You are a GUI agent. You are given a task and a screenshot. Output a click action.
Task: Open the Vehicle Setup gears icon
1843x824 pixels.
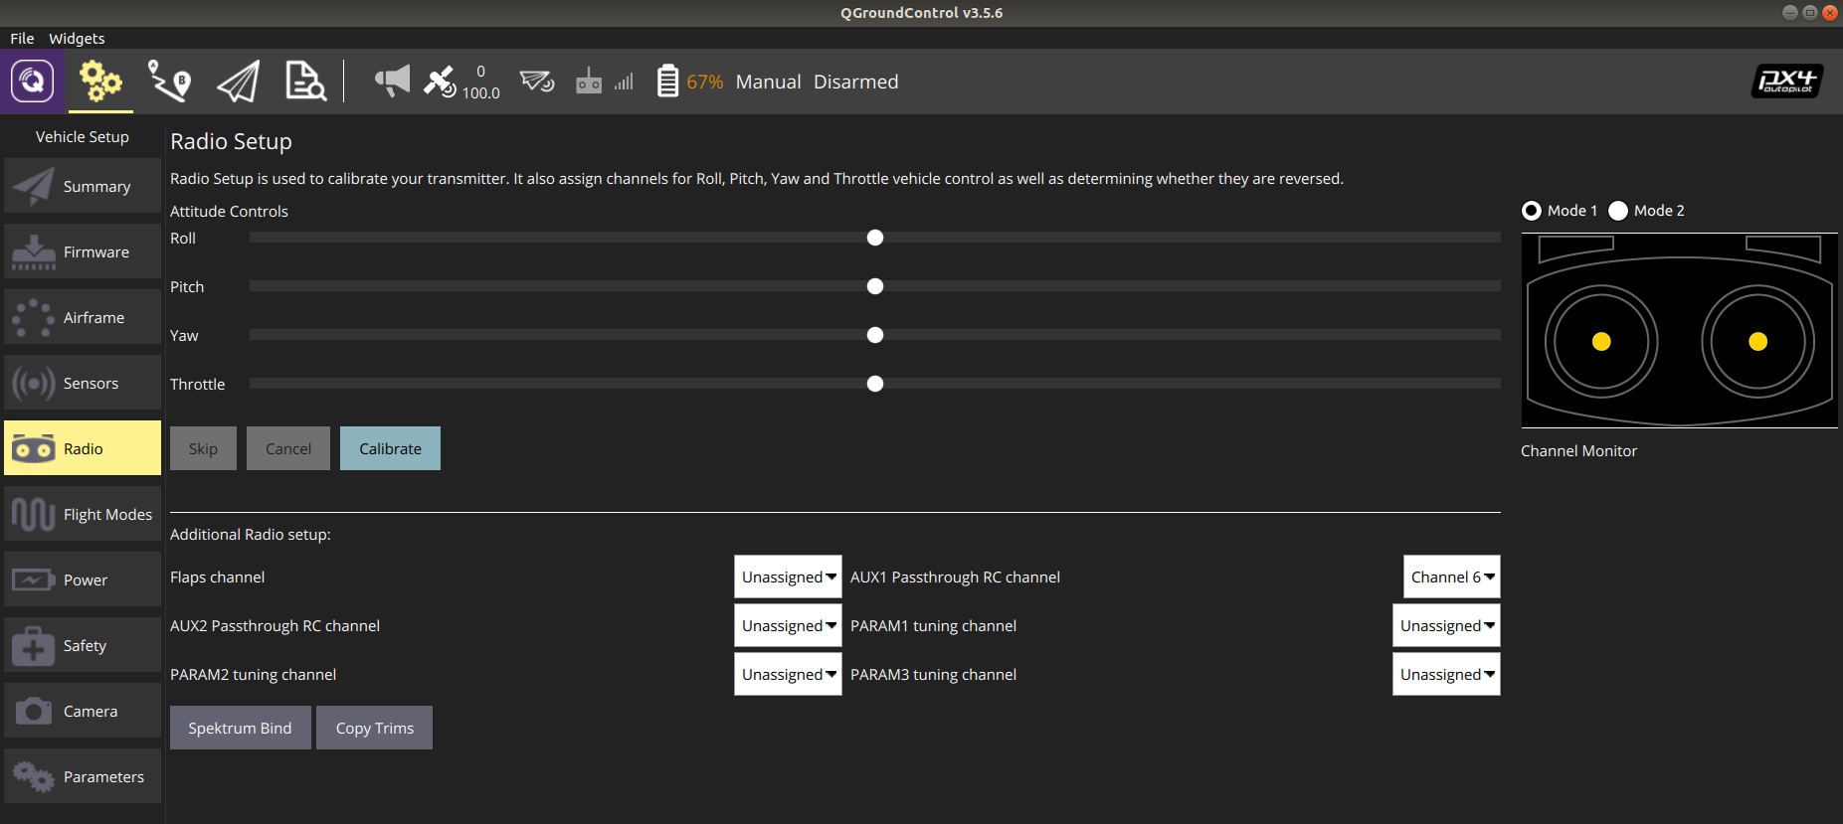pyautogui.click(x=100, y=82)
